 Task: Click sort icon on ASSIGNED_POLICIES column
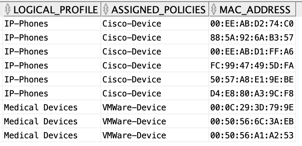106,9
